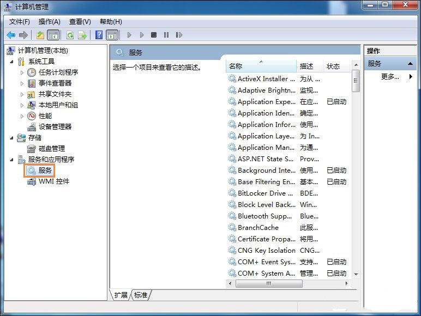
Task: Click the blue Help question mark icon
Action: coord(99,35)
